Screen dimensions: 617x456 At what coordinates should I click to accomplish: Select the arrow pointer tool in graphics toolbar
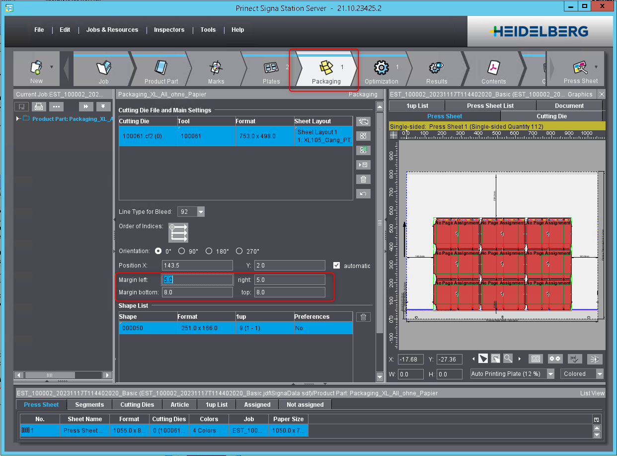(x=483, y=358)
